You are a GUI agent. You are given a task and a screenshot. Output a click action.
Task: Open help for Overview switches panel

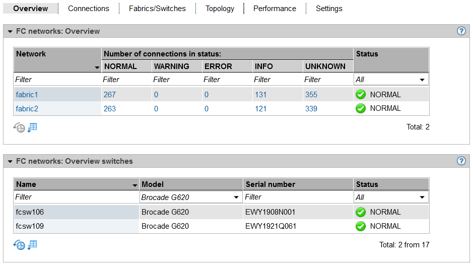tap(461, 161)
